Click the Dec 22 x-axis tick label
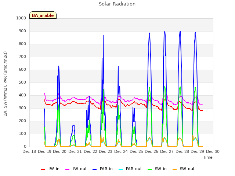Screen dimensions: 235x176 [90, 151]
